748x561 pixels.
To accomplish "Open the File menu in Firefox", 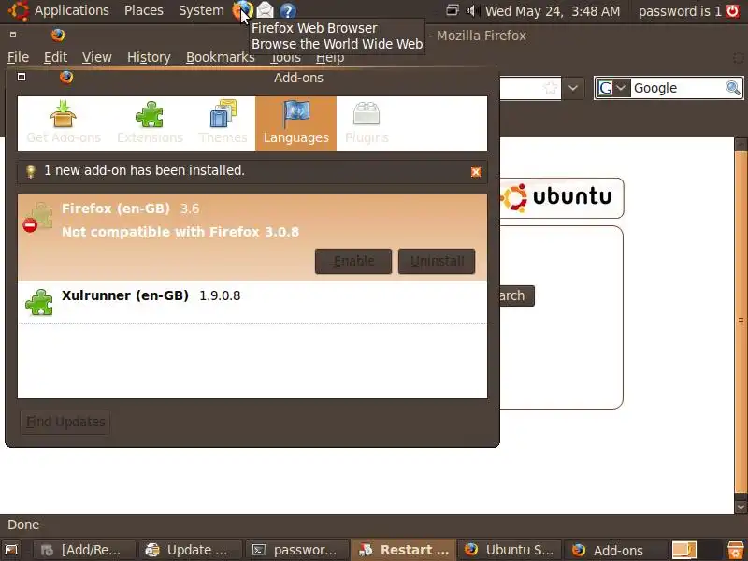I will [x=18, y=57].
